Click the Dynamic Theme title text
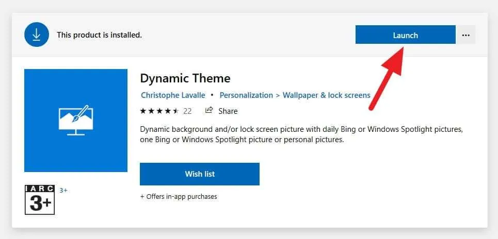The width and height of the screenshot is (498, 239). (185, 78)
